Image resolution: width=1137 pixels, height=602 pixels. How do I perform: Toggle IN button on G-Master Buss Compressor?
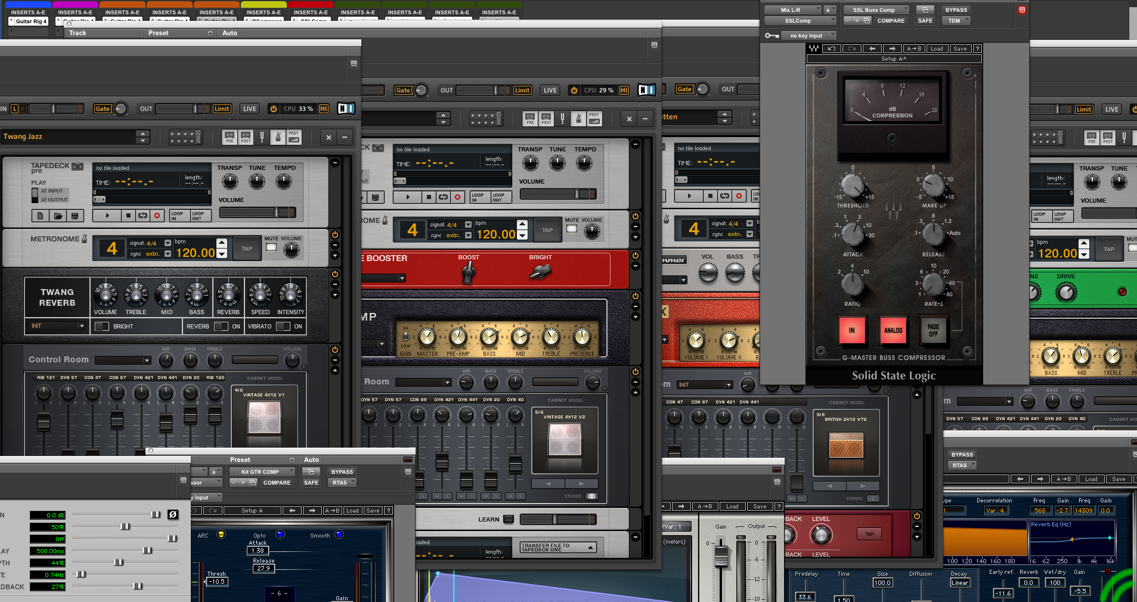[x=852, y=330]
